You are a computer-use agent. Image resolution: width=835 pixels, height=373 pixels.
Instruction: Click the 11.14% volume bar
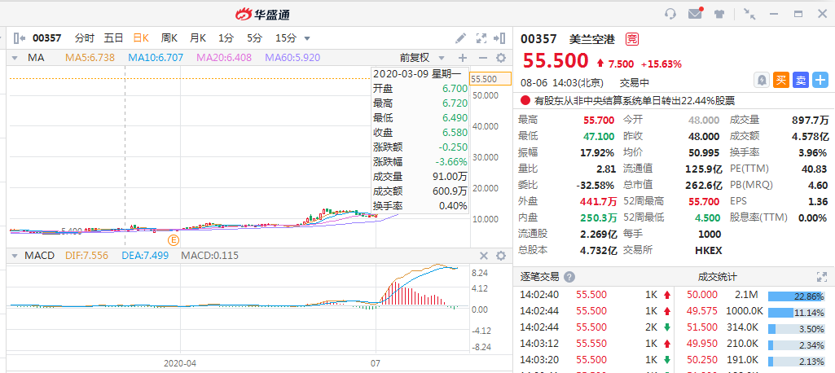[798, 313]
